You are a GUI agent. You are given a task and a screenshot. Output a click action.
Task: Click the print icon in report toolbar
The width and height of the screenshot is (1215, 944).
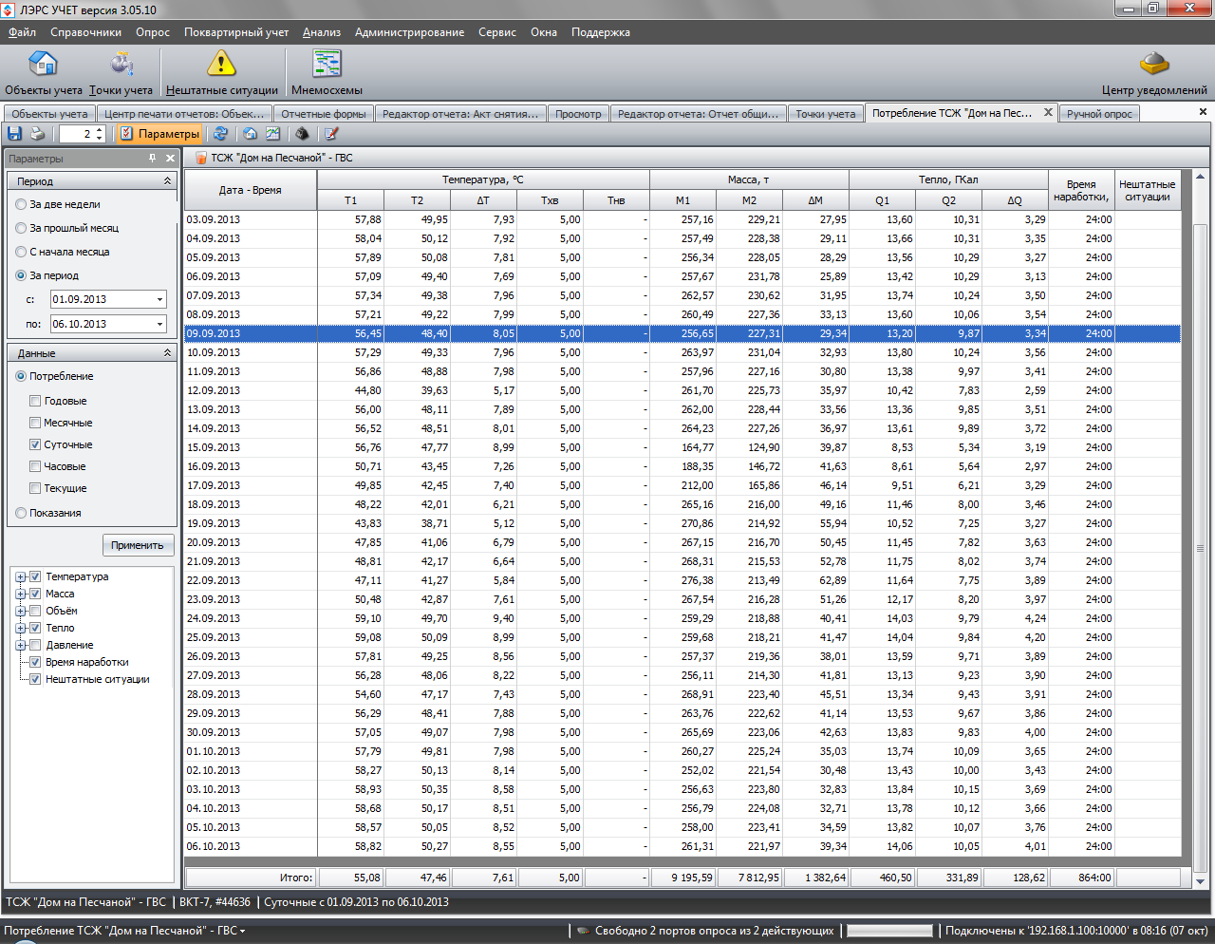tap(37, 134)
